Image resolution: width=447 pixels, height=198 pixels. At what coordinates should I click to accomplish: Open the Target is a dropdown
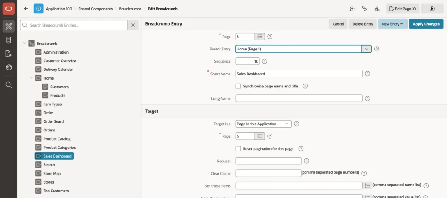263,124
